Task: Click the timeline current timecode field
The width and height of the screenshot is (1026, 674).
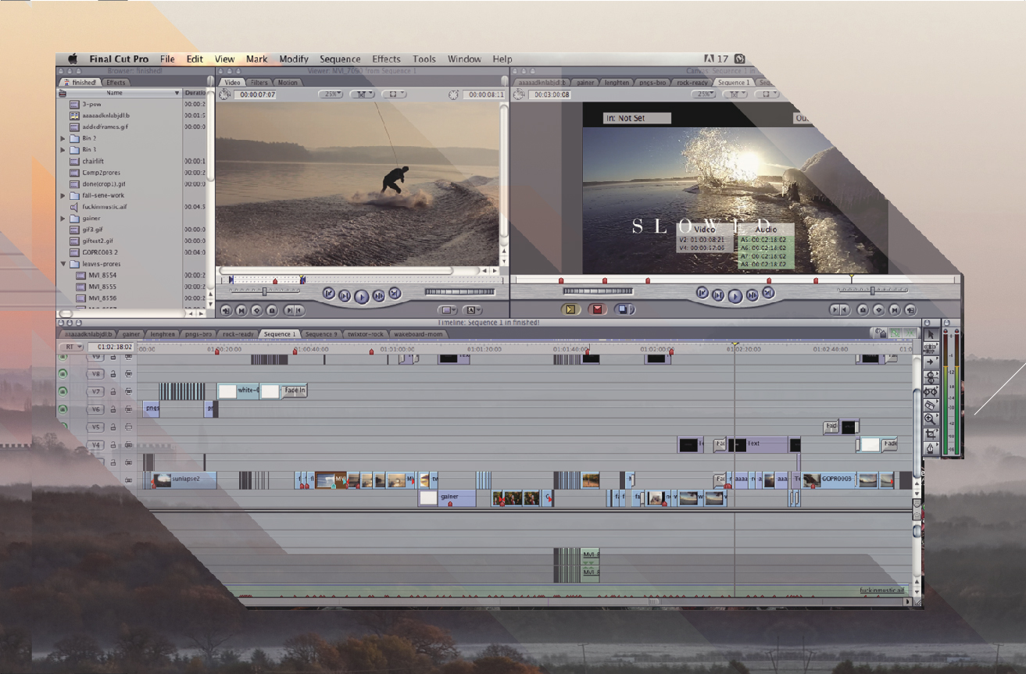Action: pyautogui.click(x=112, y=347)
